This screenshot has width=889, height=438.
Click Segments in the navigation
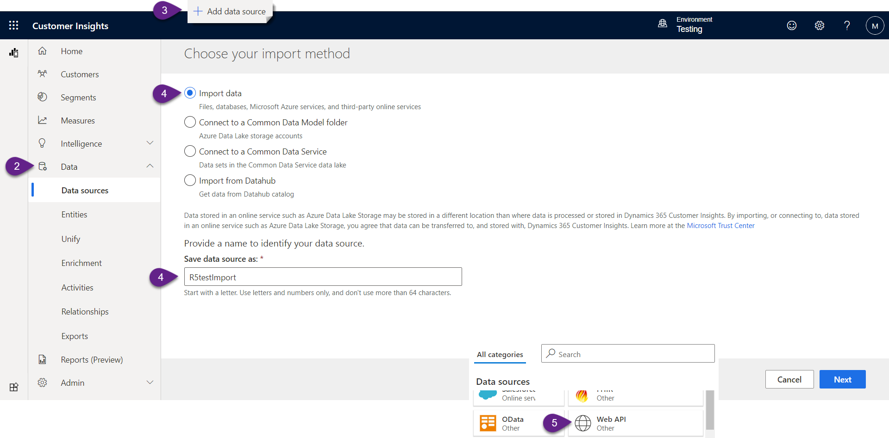click(78, 97)
